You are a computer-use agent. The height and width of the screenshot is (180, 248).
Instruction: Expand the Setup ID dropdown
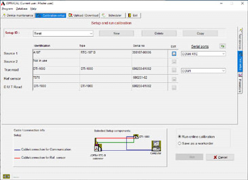(x=91, y=34)
